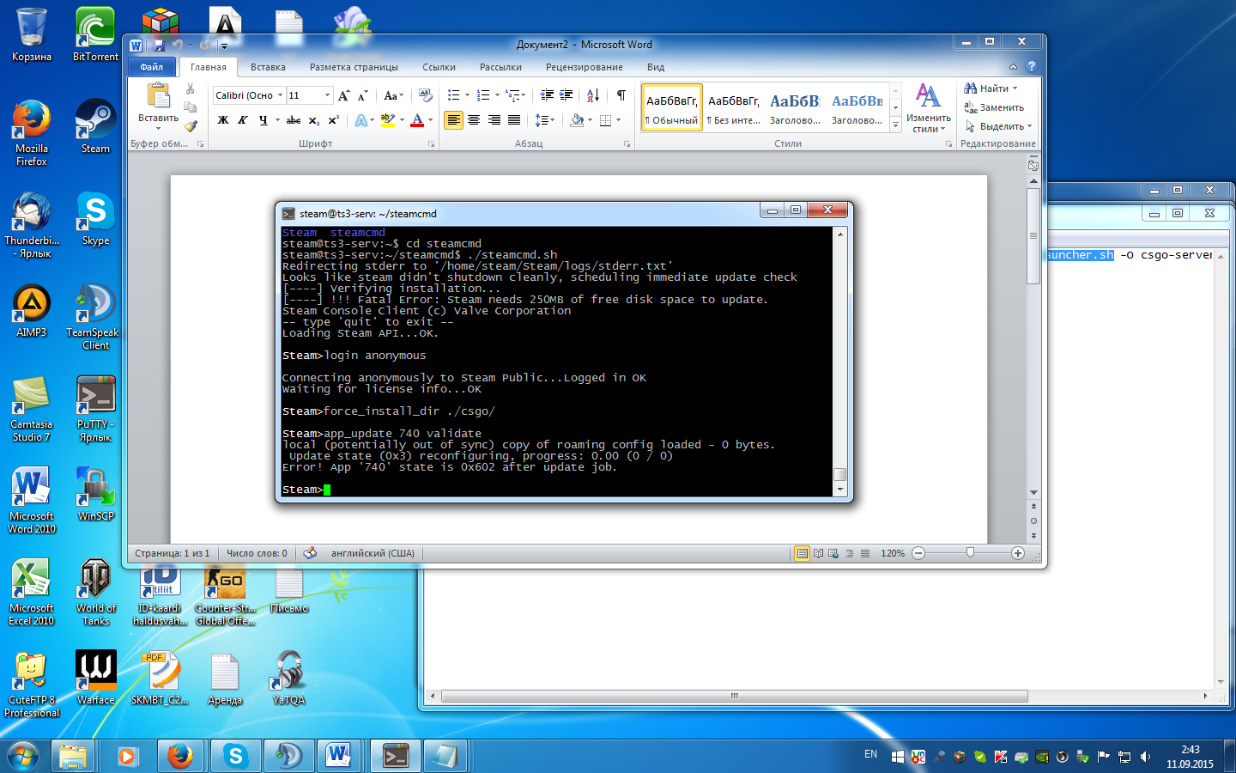Switch to the Рассылки tab
Viewport: 1236px width, 773px height.
(x=500, y=67)
